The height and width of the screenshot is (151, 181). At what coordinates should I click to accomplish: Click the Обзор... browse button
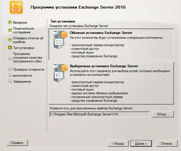[x=163, y=114]
